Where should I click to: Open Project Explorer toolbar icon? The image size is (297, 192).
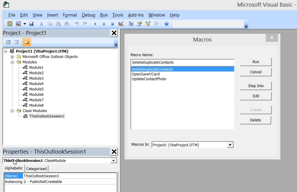coord(131,24)
